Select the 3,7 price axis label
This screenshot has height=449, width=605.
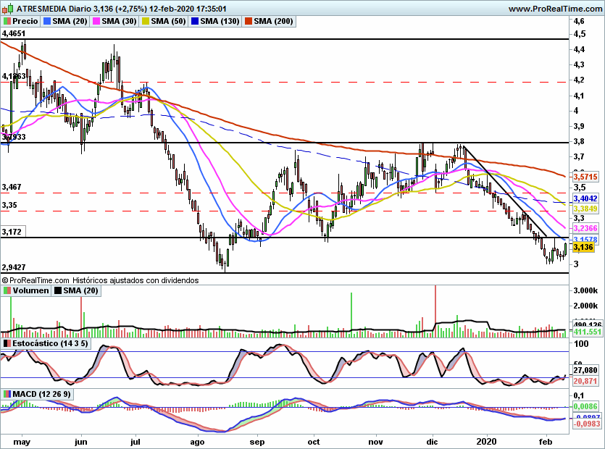click(x=579, y=157)
